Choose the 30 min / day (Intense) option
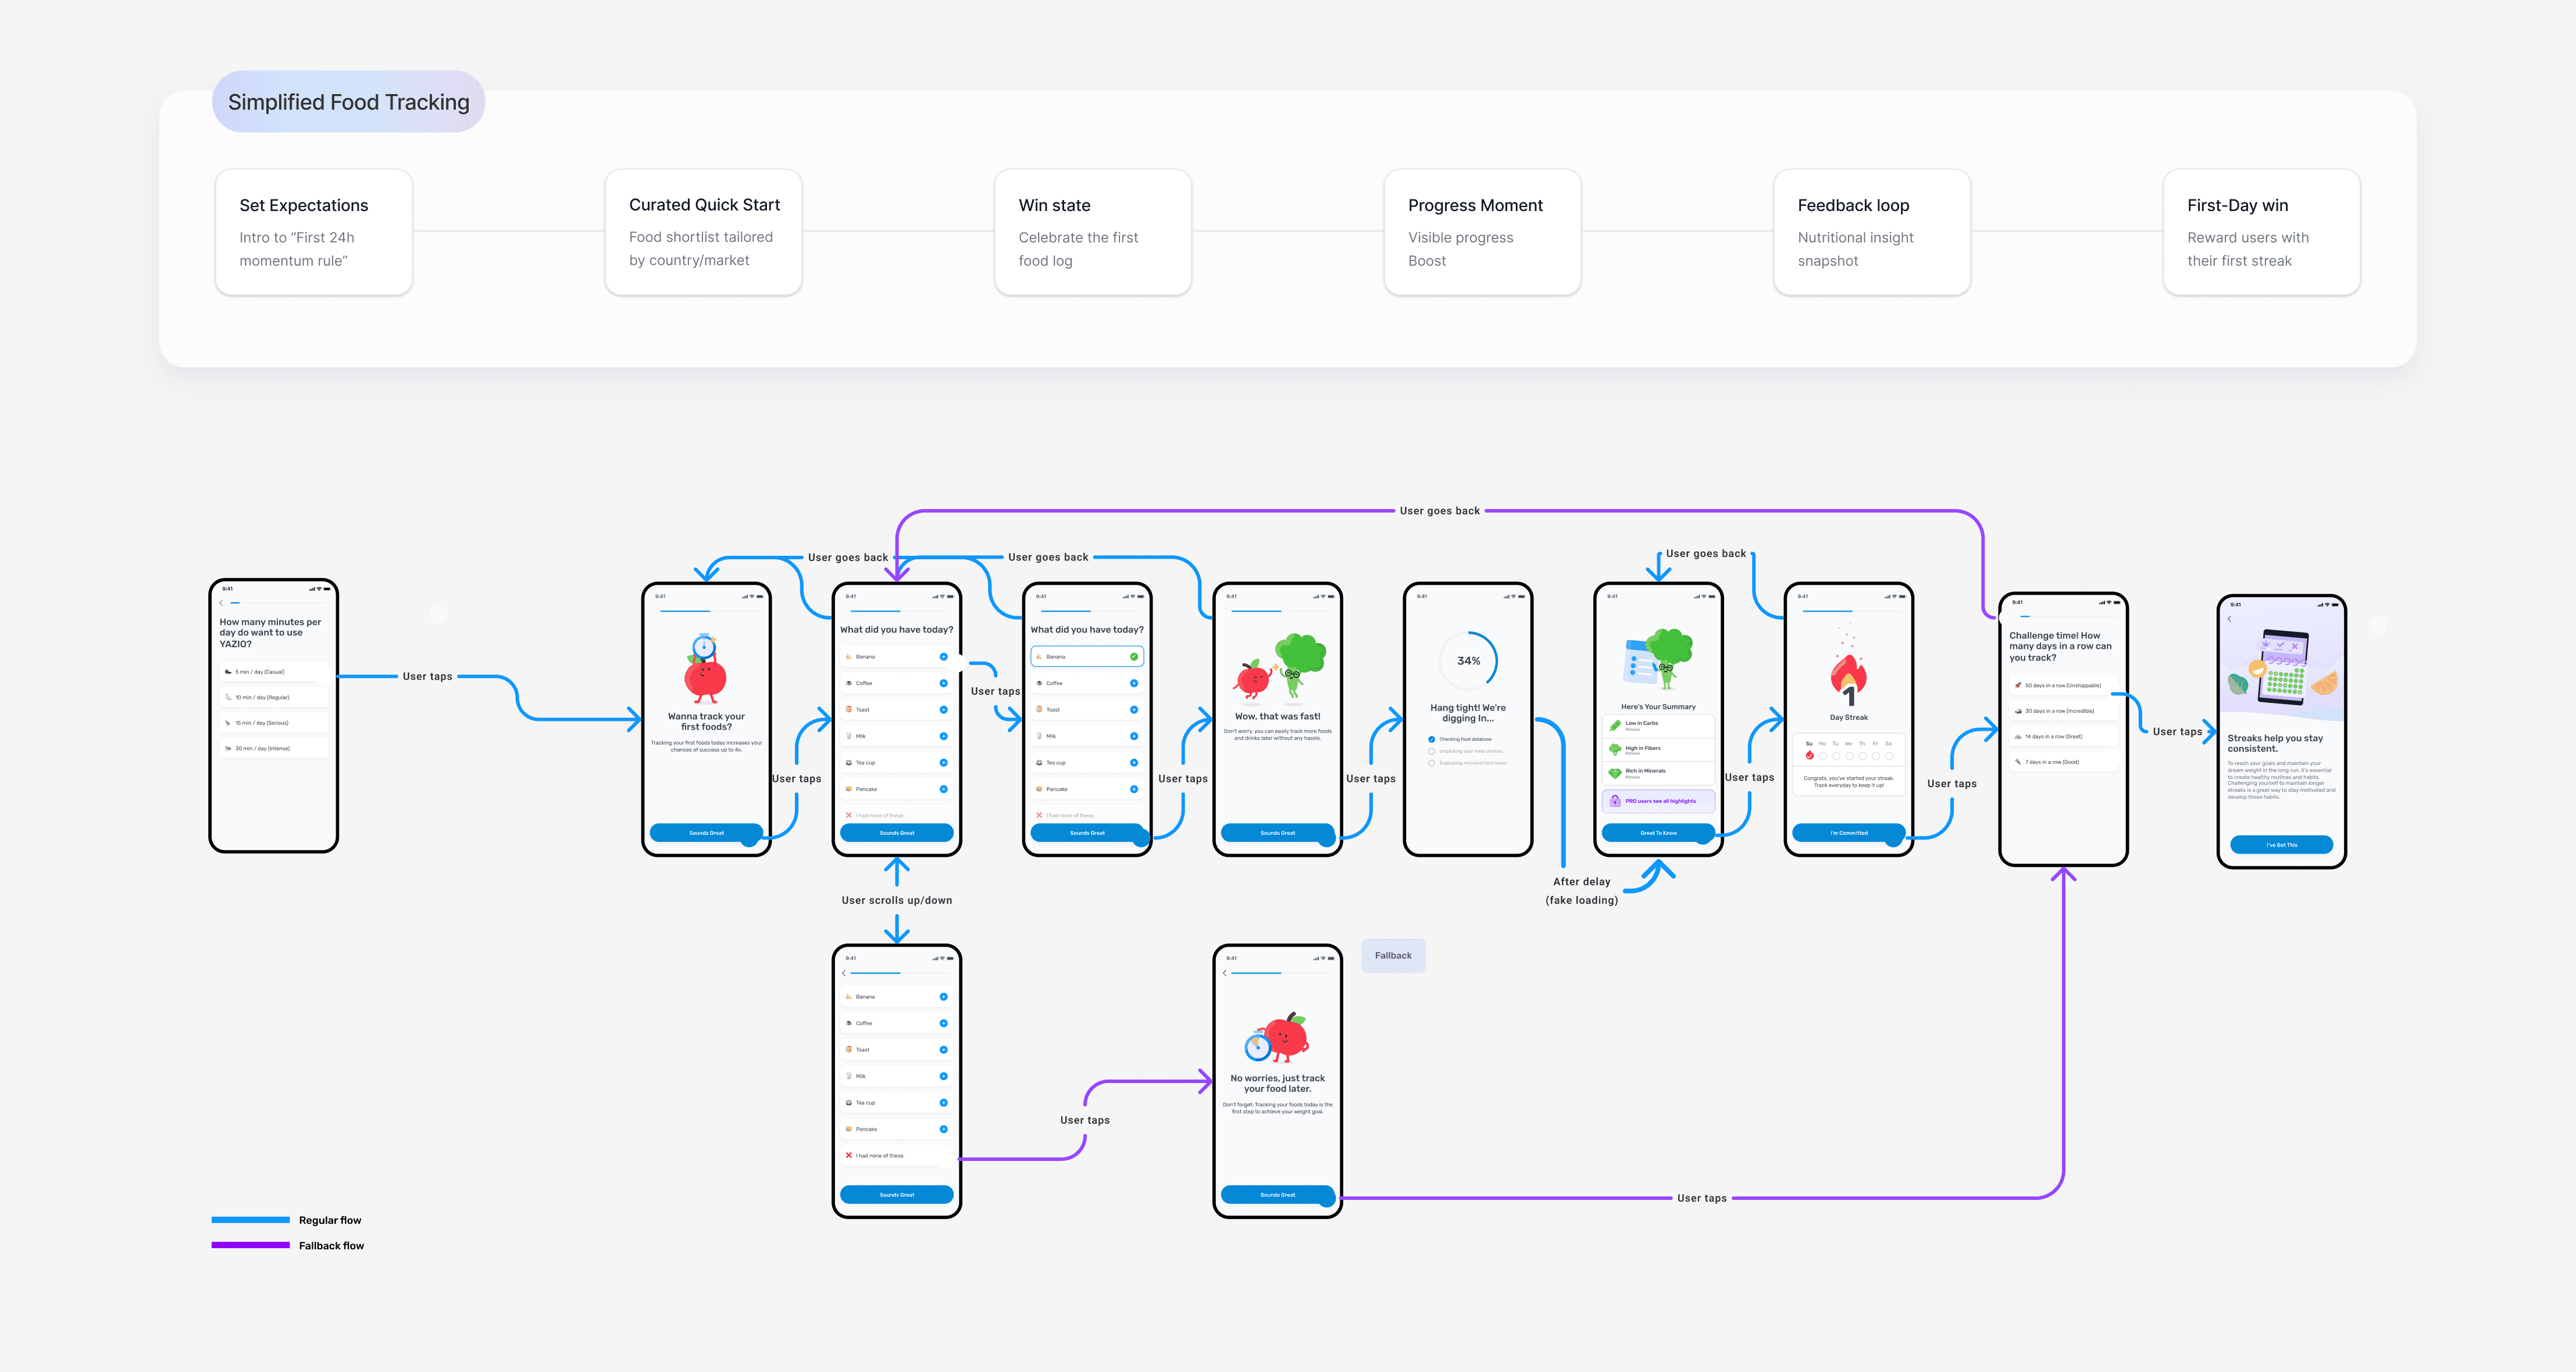This screenshot has height=1372, width=2576. (x=273, y=748)
